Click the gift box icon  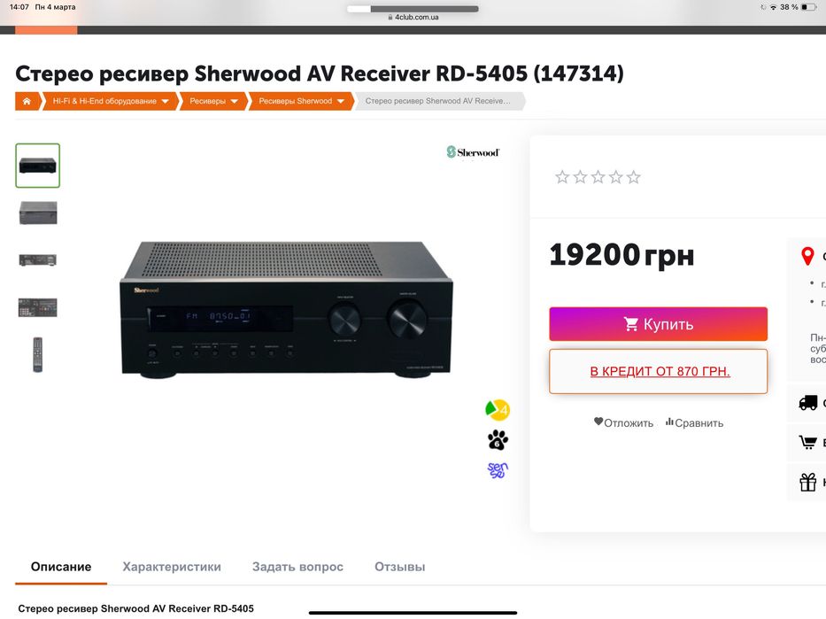808,482
